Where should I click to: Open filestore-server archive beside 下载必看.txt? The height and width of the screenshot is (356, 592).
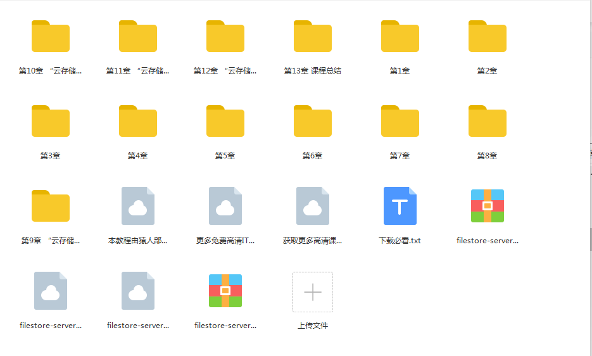pyautogui.click(x=488, y=207)
